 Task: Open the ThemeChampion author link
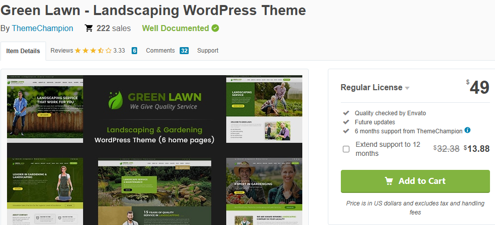tap(43, 29)
